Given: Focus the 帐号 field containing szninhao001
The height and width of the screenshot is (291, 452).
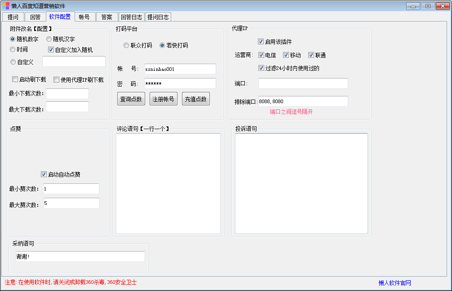Looking at the screenshot, I should [x=180, y=69].
